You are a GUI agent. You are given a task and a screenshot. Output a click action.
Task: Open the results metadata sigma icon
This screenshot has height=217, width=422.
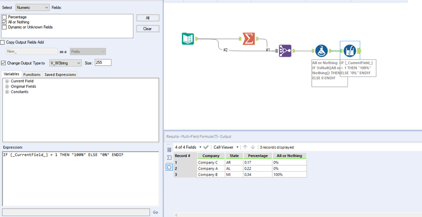(169, 158)
